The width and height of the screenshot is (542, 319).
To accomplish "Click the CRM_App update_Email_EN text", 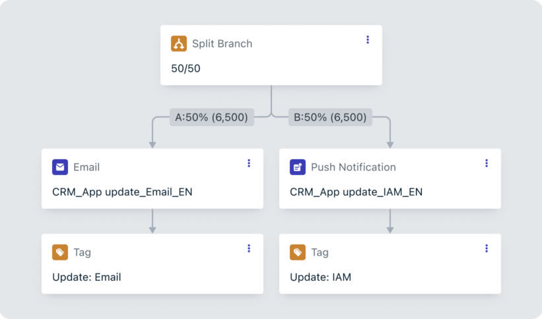I will coord(122,192).
